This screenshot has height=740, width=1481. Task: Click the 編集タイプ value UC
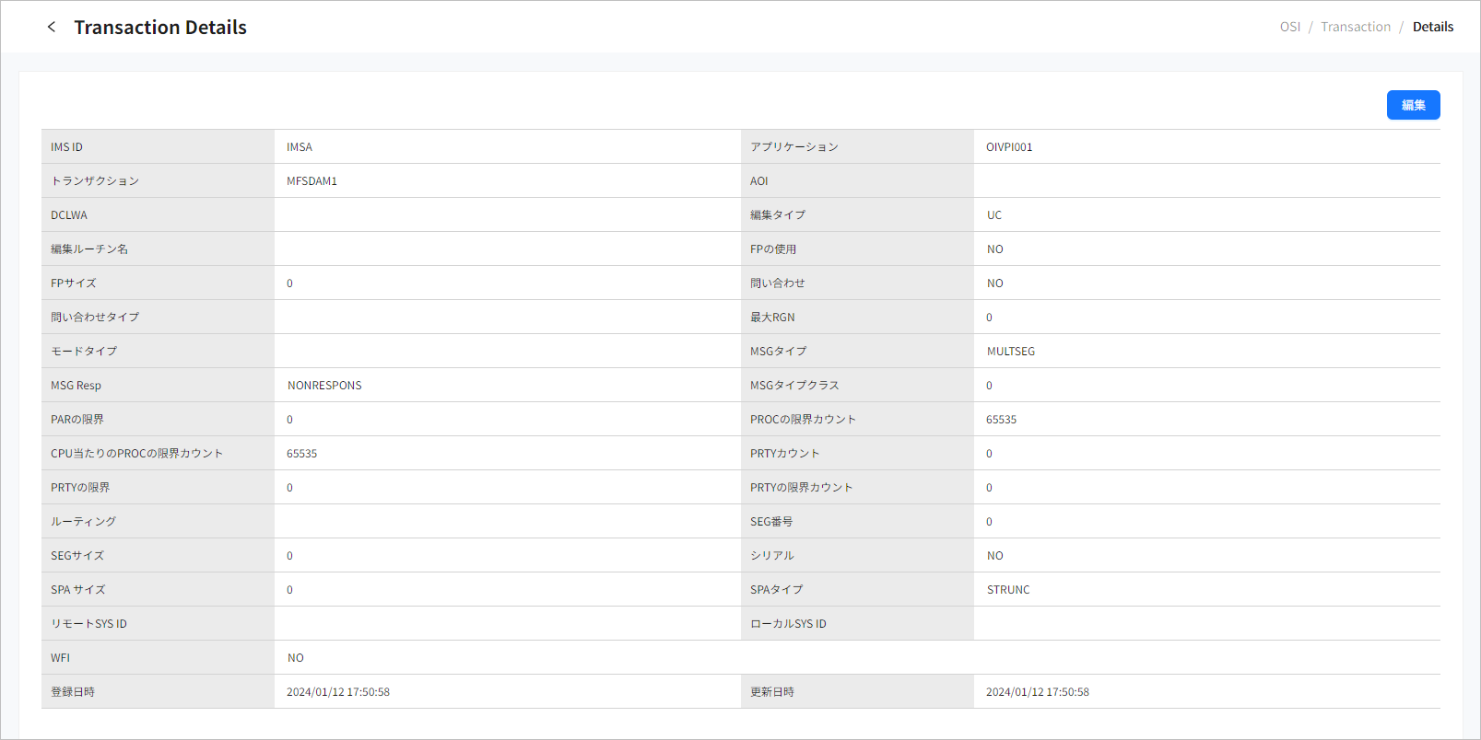coord(993,215)
